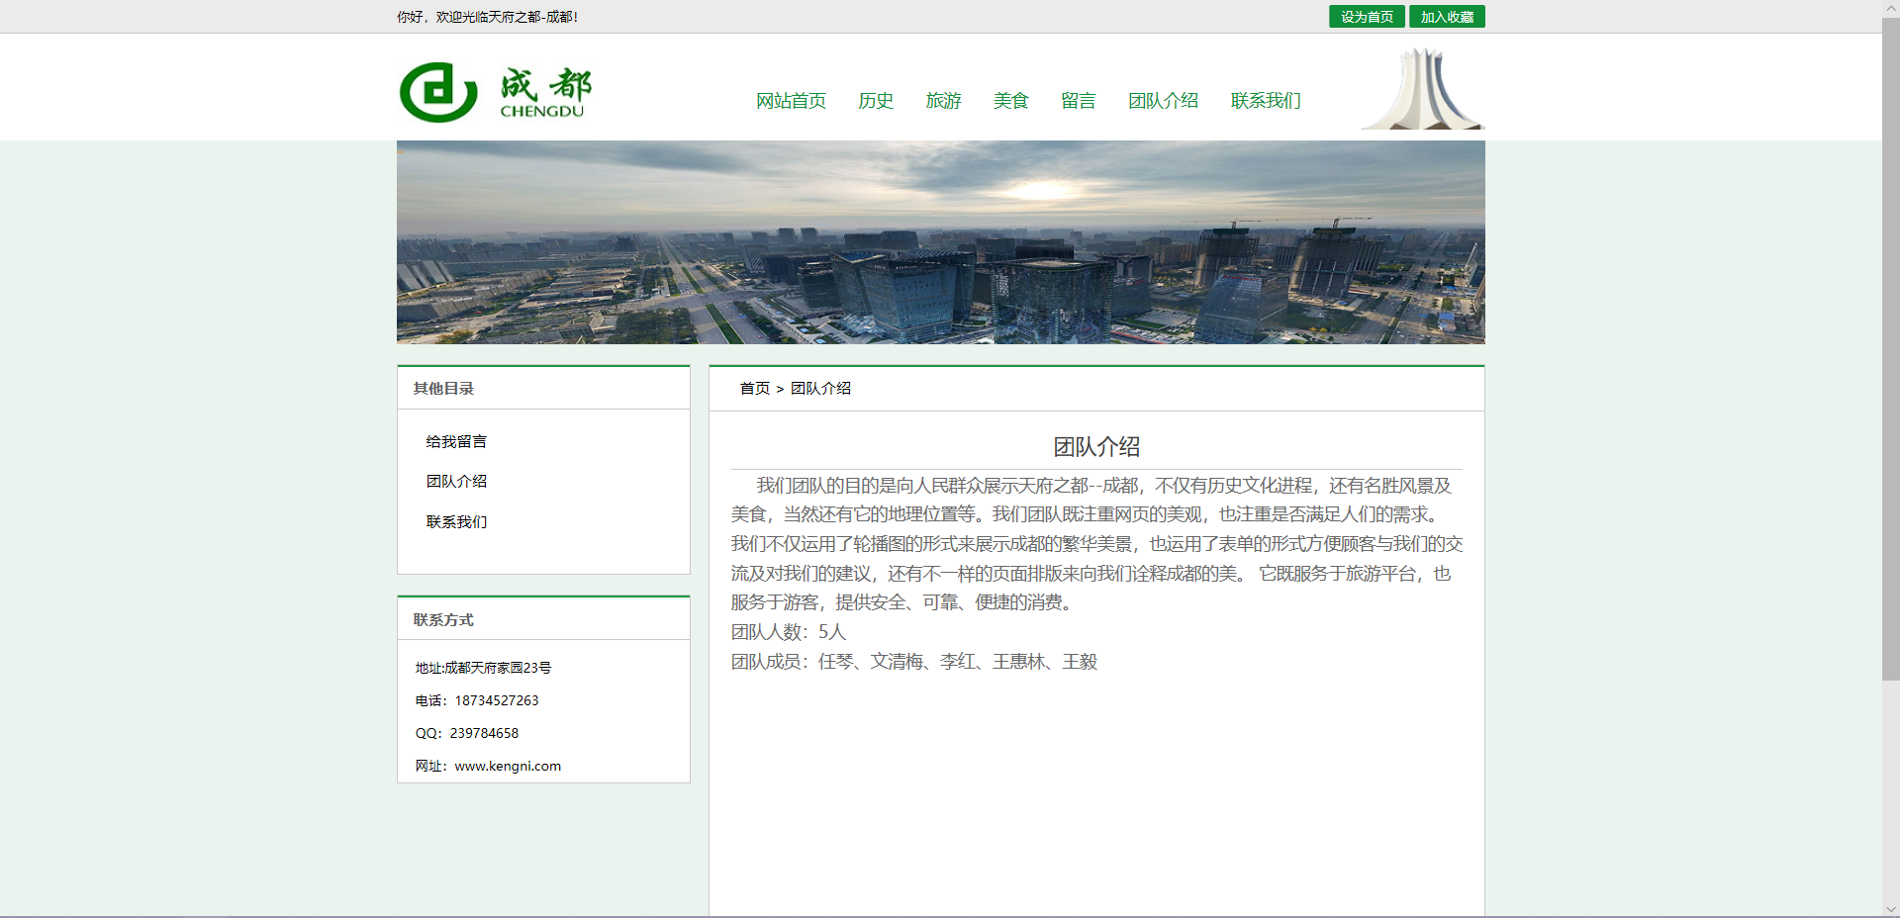Click the scrollbar down arrow

tap(1890, 909)
